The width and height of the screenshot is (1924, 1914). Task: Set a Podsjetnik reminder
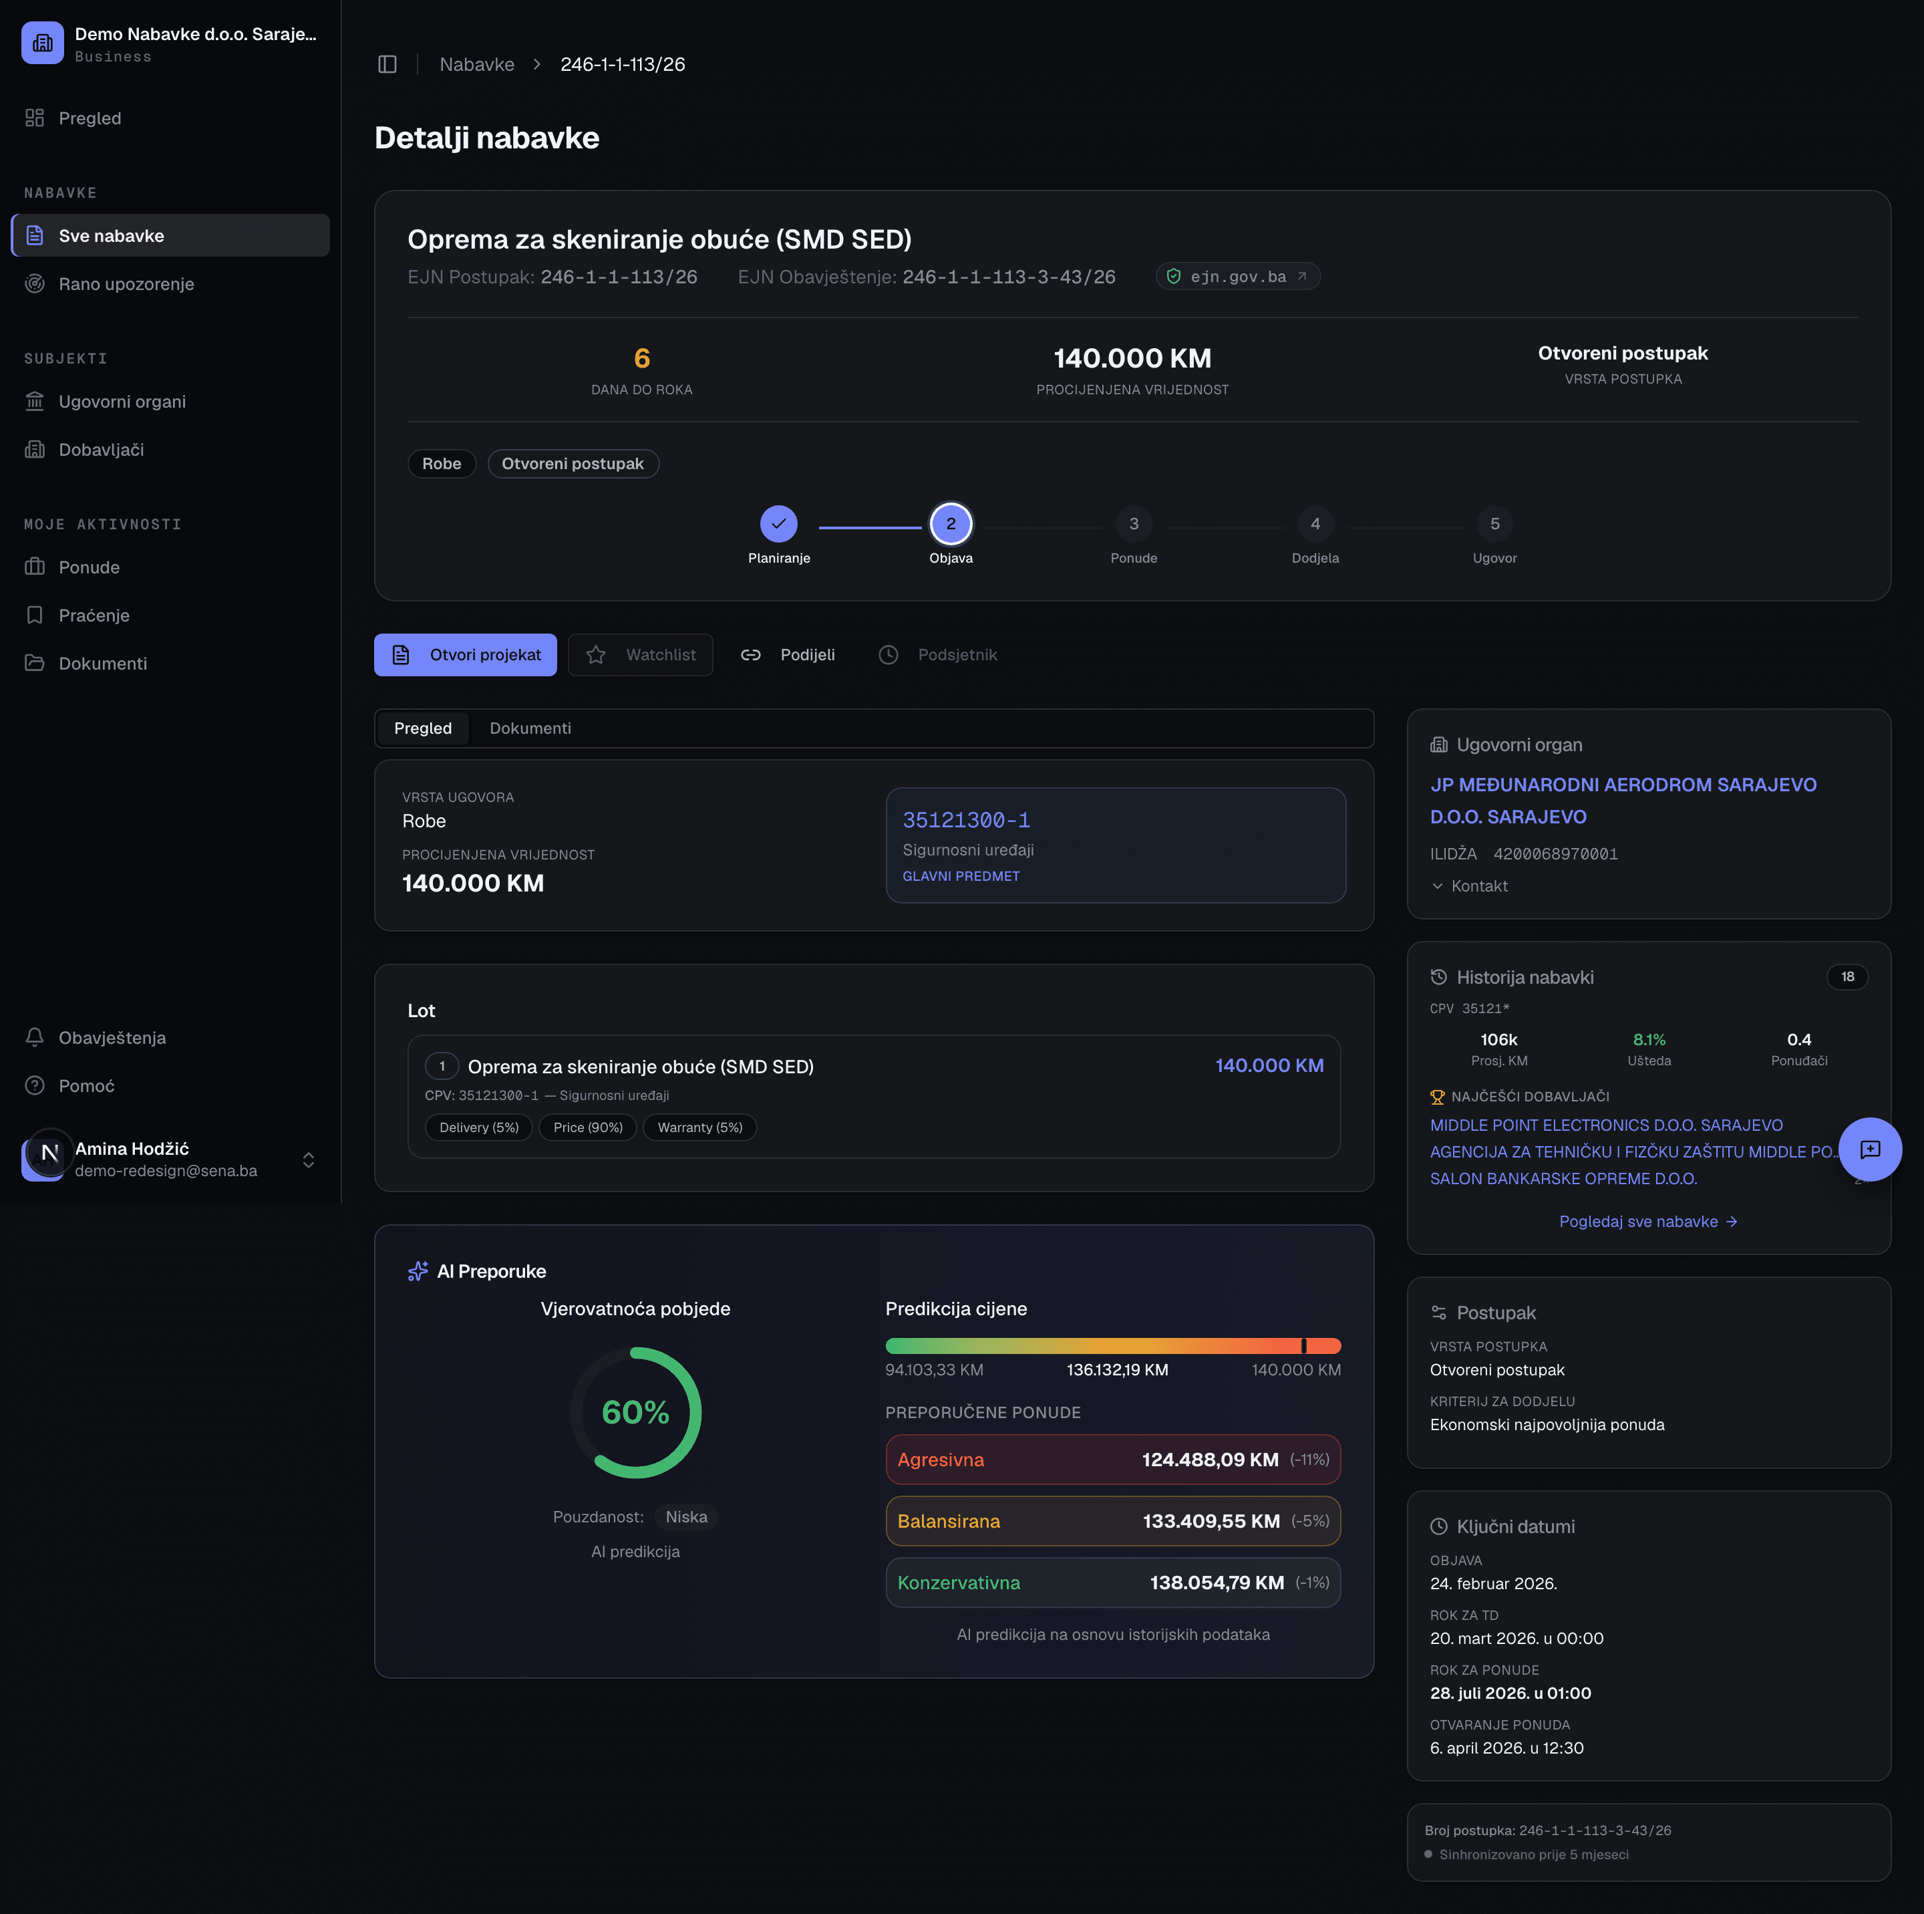pos(937,655)
